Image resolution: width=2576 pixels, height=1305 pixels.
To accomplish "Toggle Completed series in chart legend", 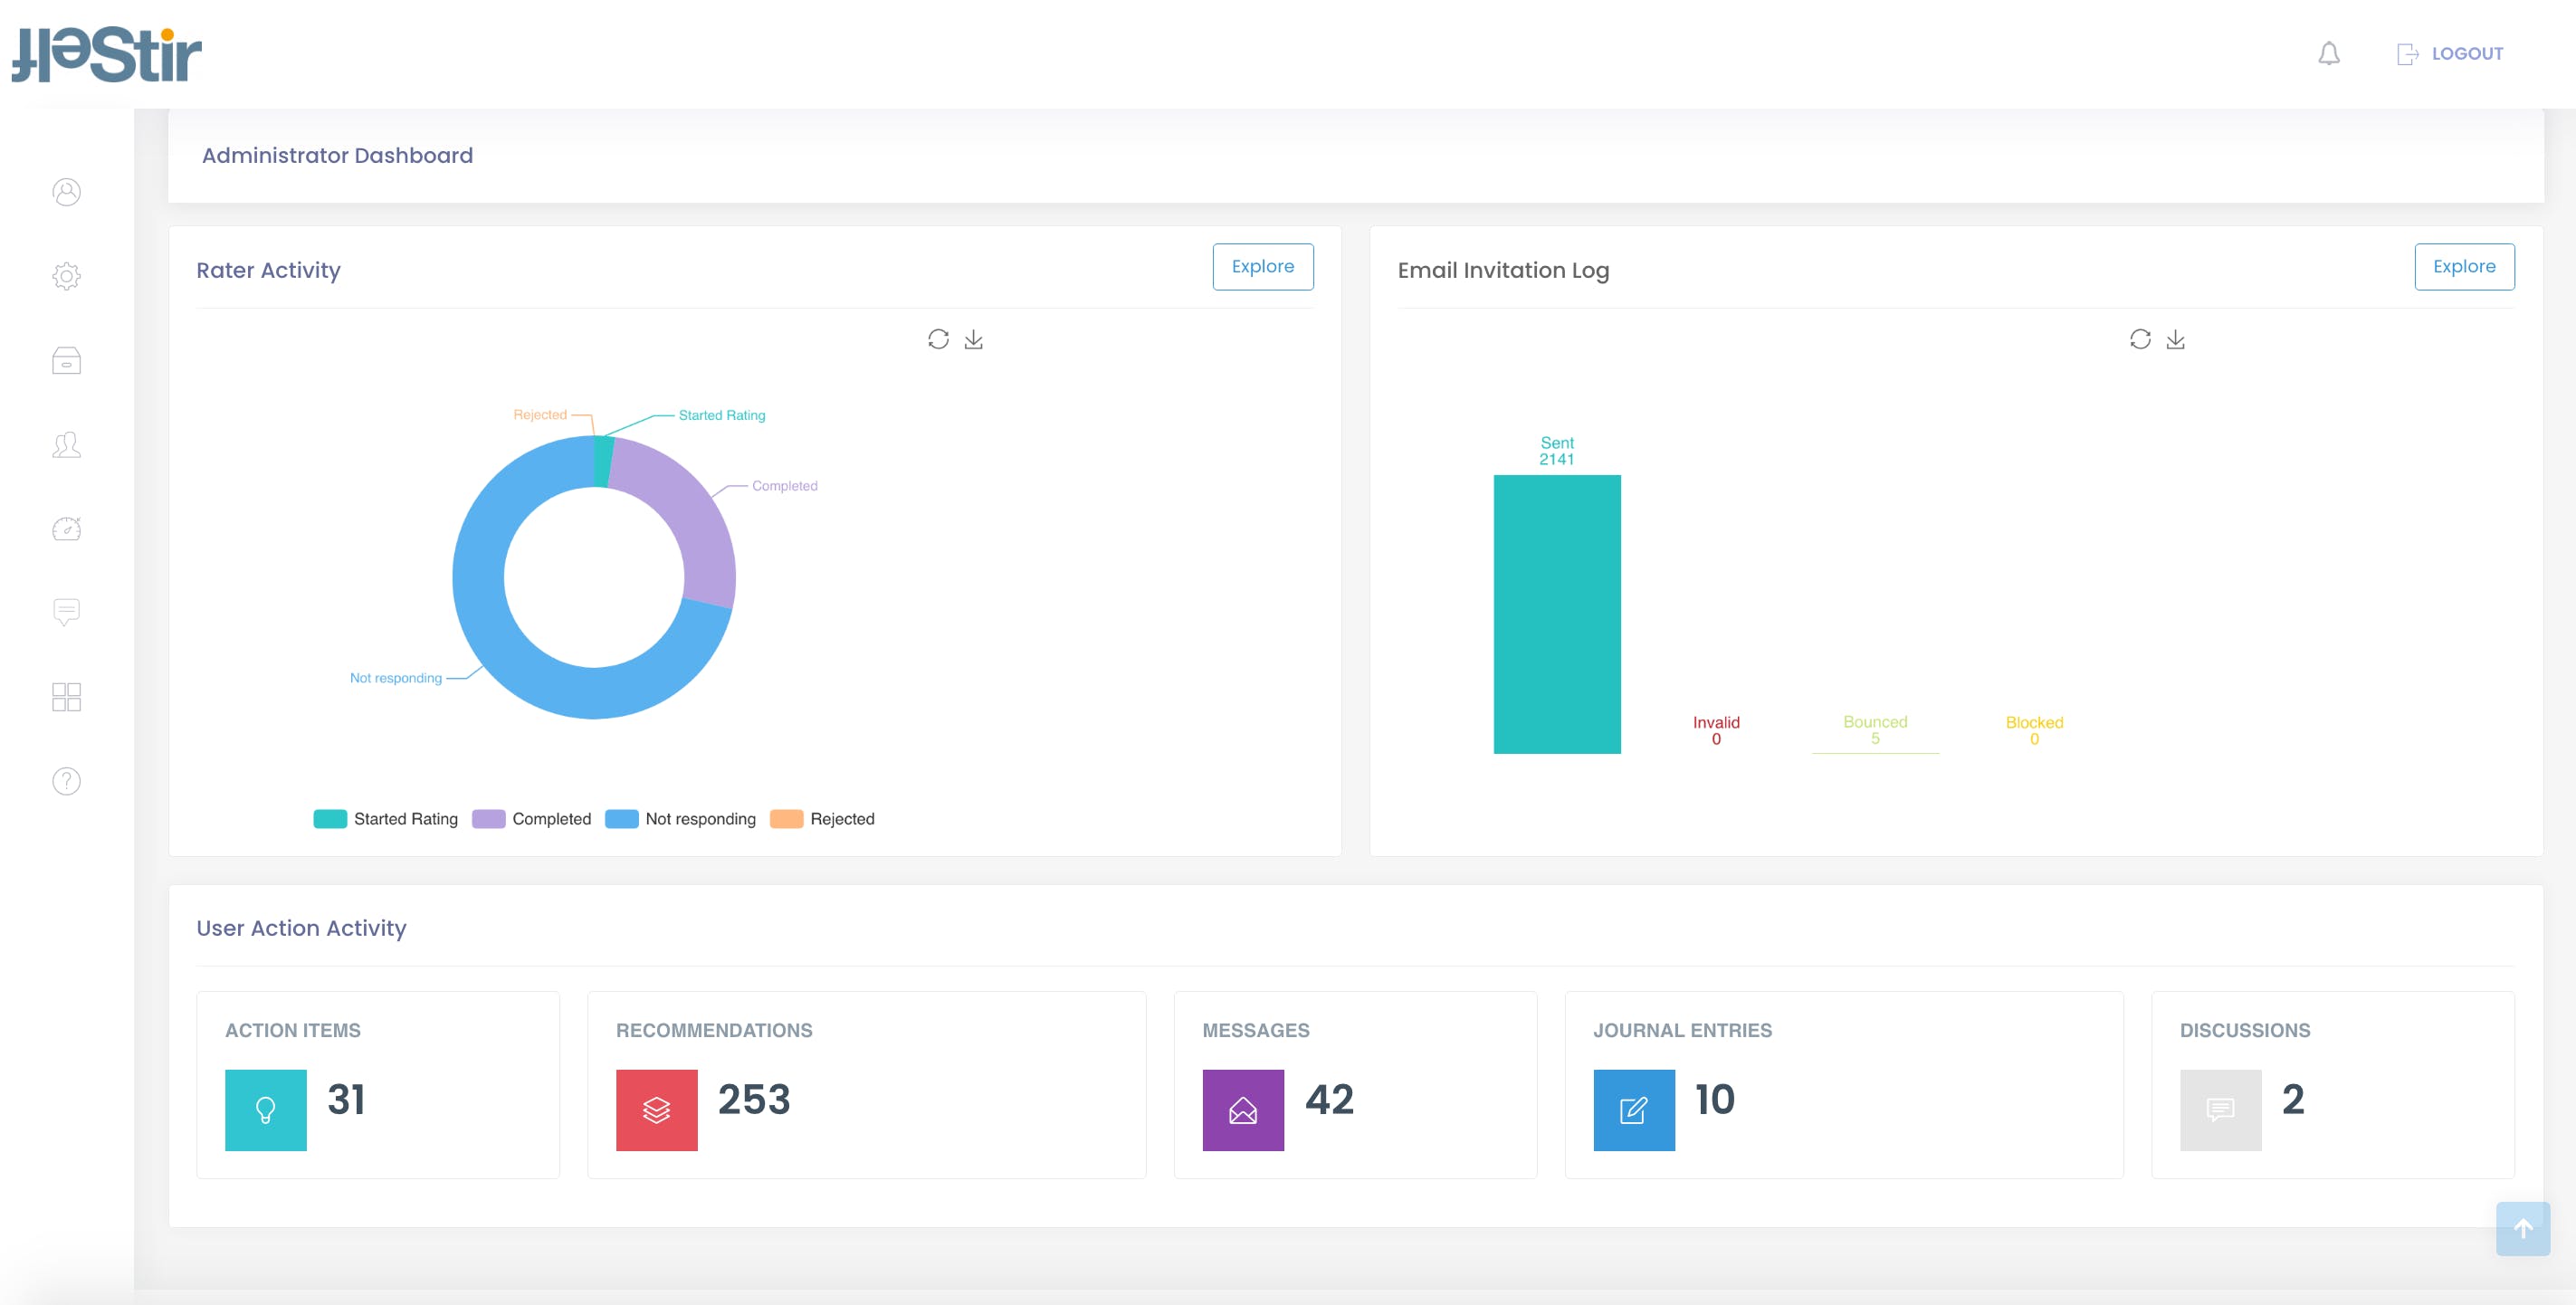I will point(532,819).
